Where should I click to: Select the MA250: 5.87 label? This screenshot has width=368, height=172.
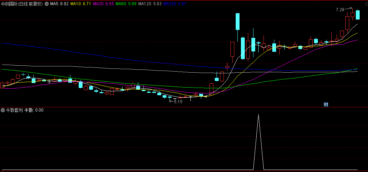click(175, 4)
